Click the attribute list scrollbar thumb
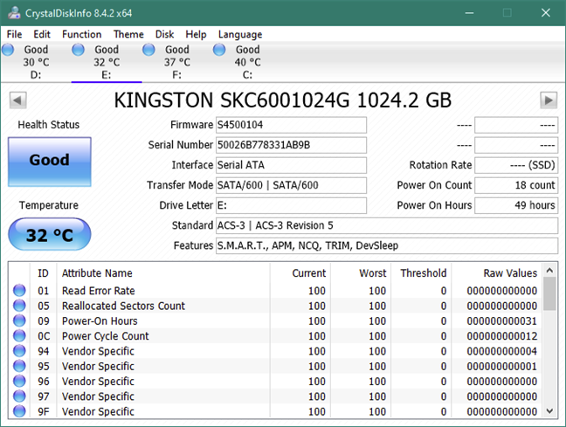The image size is (566, 427). pos(549,293)
